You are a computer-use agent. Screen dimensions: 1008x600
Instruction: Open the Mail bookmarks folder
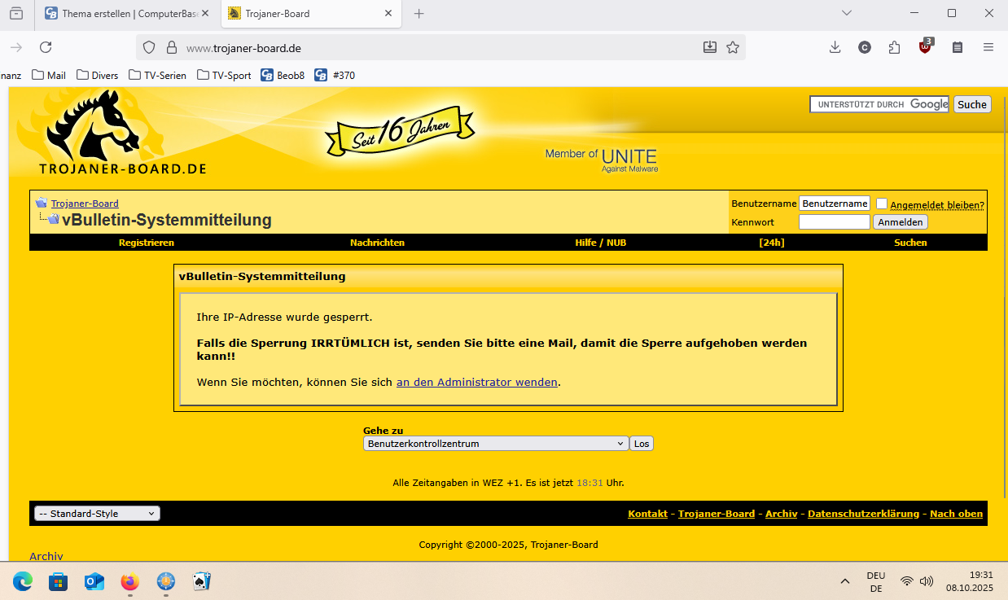[x=49, y=75]
